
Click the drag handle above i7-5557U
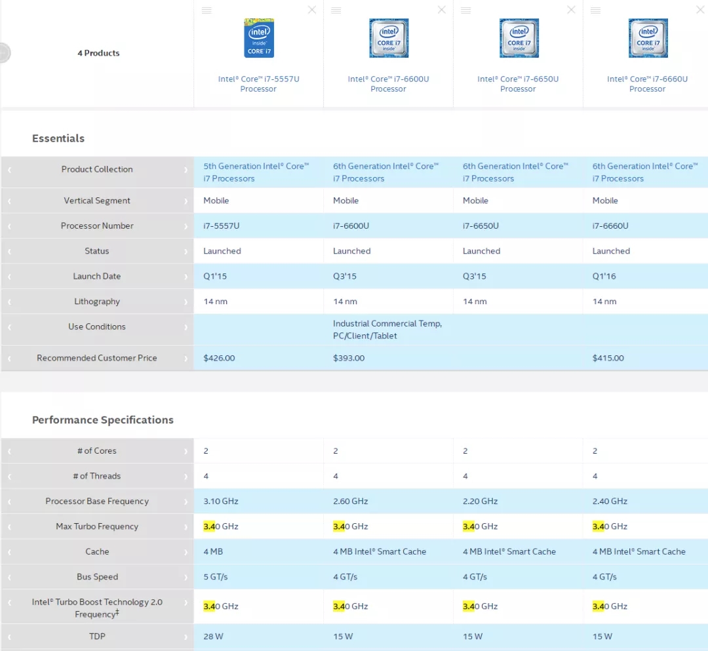click(x=206, y=10)
